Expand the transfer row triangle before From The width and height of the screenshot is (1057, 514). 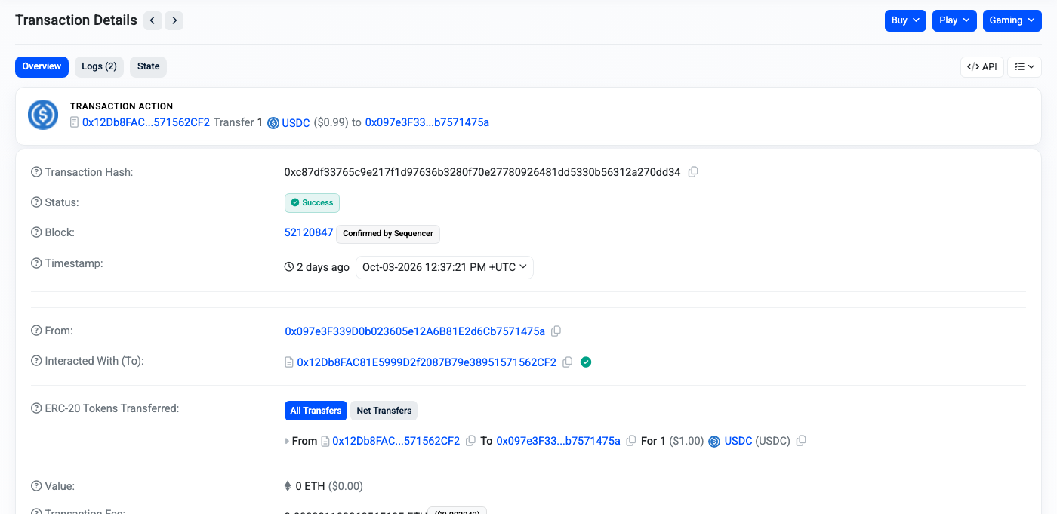(x=287, y=441)
